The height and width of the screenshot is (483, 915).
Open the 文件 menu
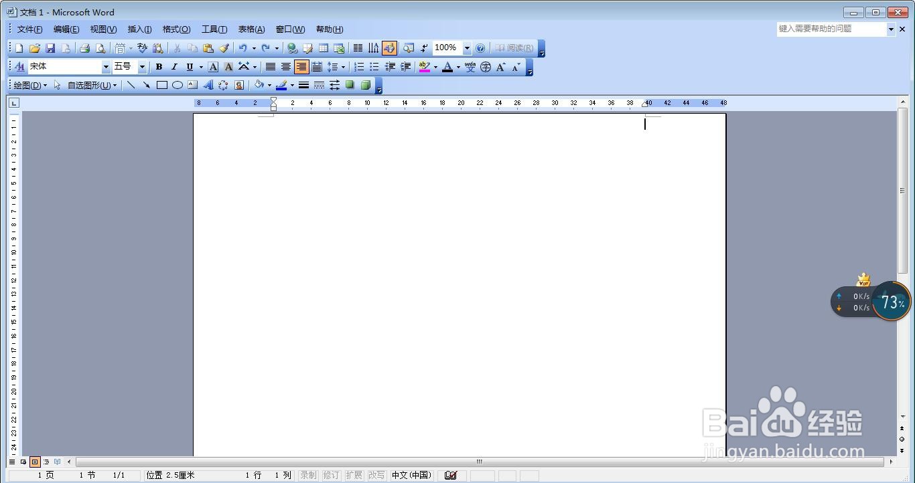click(x=30, y=29)
